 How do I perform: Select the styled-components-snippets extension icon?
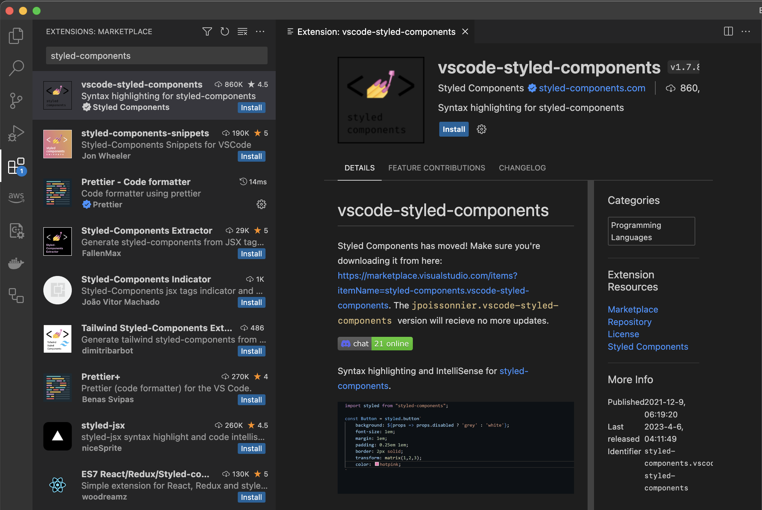58,144
